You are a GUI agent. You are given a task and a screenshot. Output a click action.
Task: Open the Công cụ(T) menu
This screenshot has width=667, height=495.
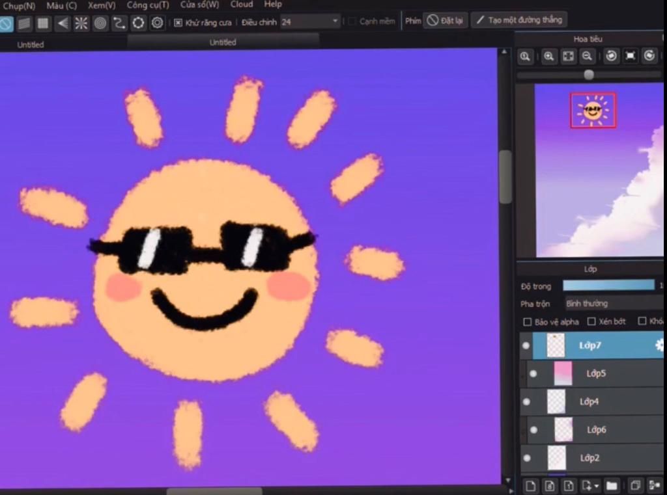click(148, 5)
